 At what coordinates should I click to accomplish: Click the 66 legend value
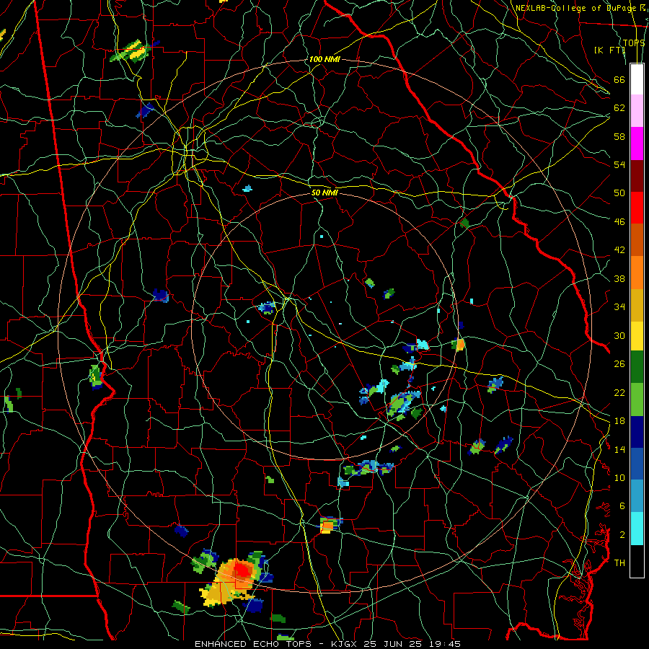pyautogui.click(x=619, y=79)
